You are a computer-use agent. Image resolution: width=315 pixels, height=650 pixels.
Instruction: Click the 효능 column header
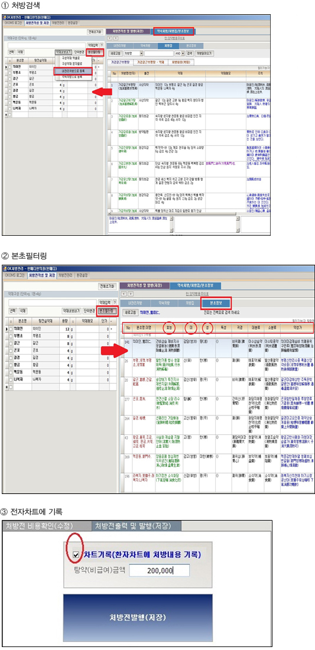point(168,327)
